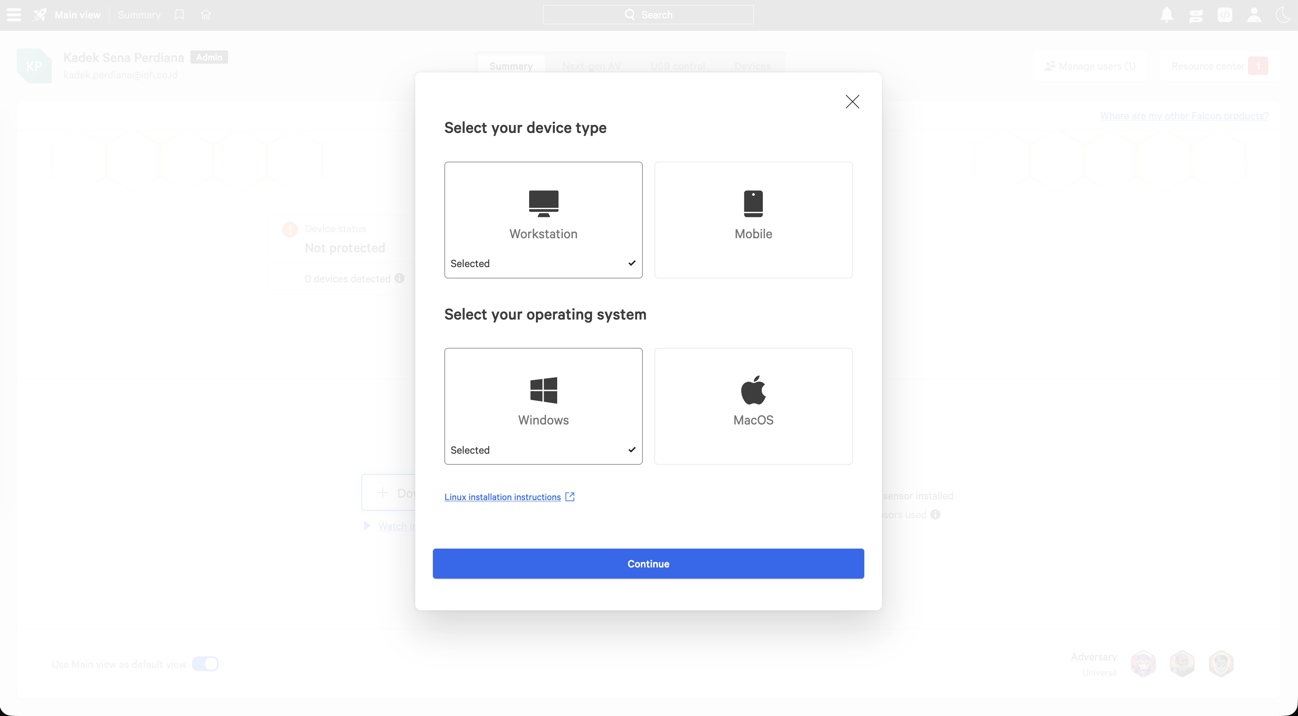Bookmark this page with the bookmark icon
This screenshot has width=1298, height=716.
point(179,14)
